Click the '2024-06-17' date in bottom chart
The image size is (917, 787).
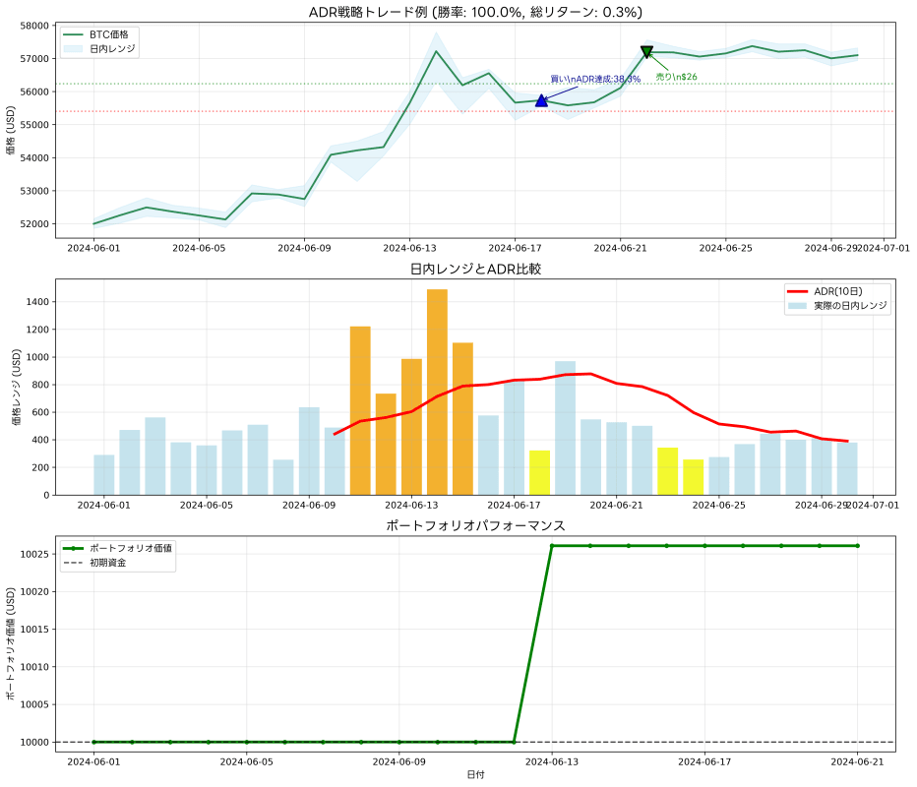[704, 761]
